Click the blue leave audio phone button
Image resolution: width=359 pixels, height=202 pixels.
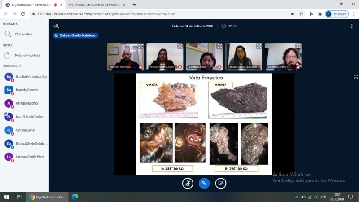(x=204, y=183)
